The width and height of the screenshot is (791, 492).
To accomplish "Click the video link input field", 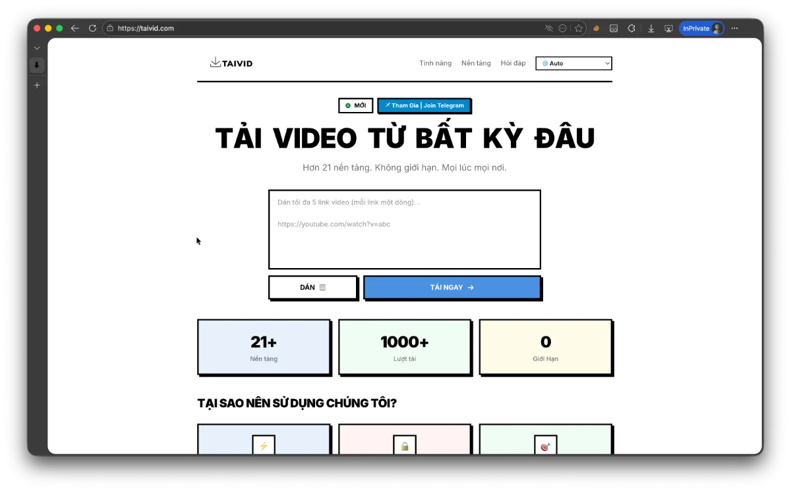I will (x=404, y=229).
